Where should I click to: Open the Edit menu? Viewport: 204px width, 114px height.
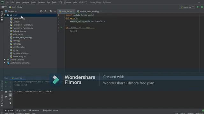click(x=12, y=2)
